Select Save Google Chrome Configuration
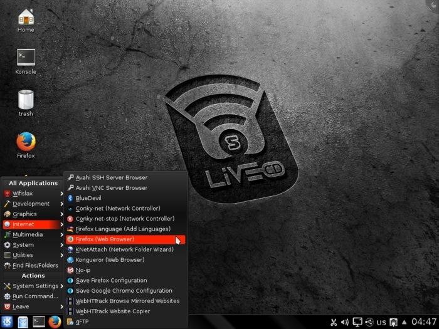 pos(125,291)
